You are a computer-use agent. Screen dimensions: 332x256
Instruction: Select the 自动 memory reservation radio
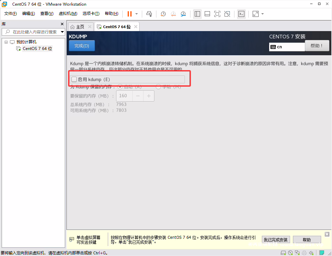[x=120, y=87]
